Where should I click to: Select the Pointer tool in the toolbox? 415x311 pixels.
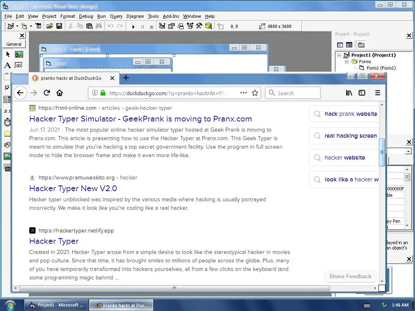8,54
